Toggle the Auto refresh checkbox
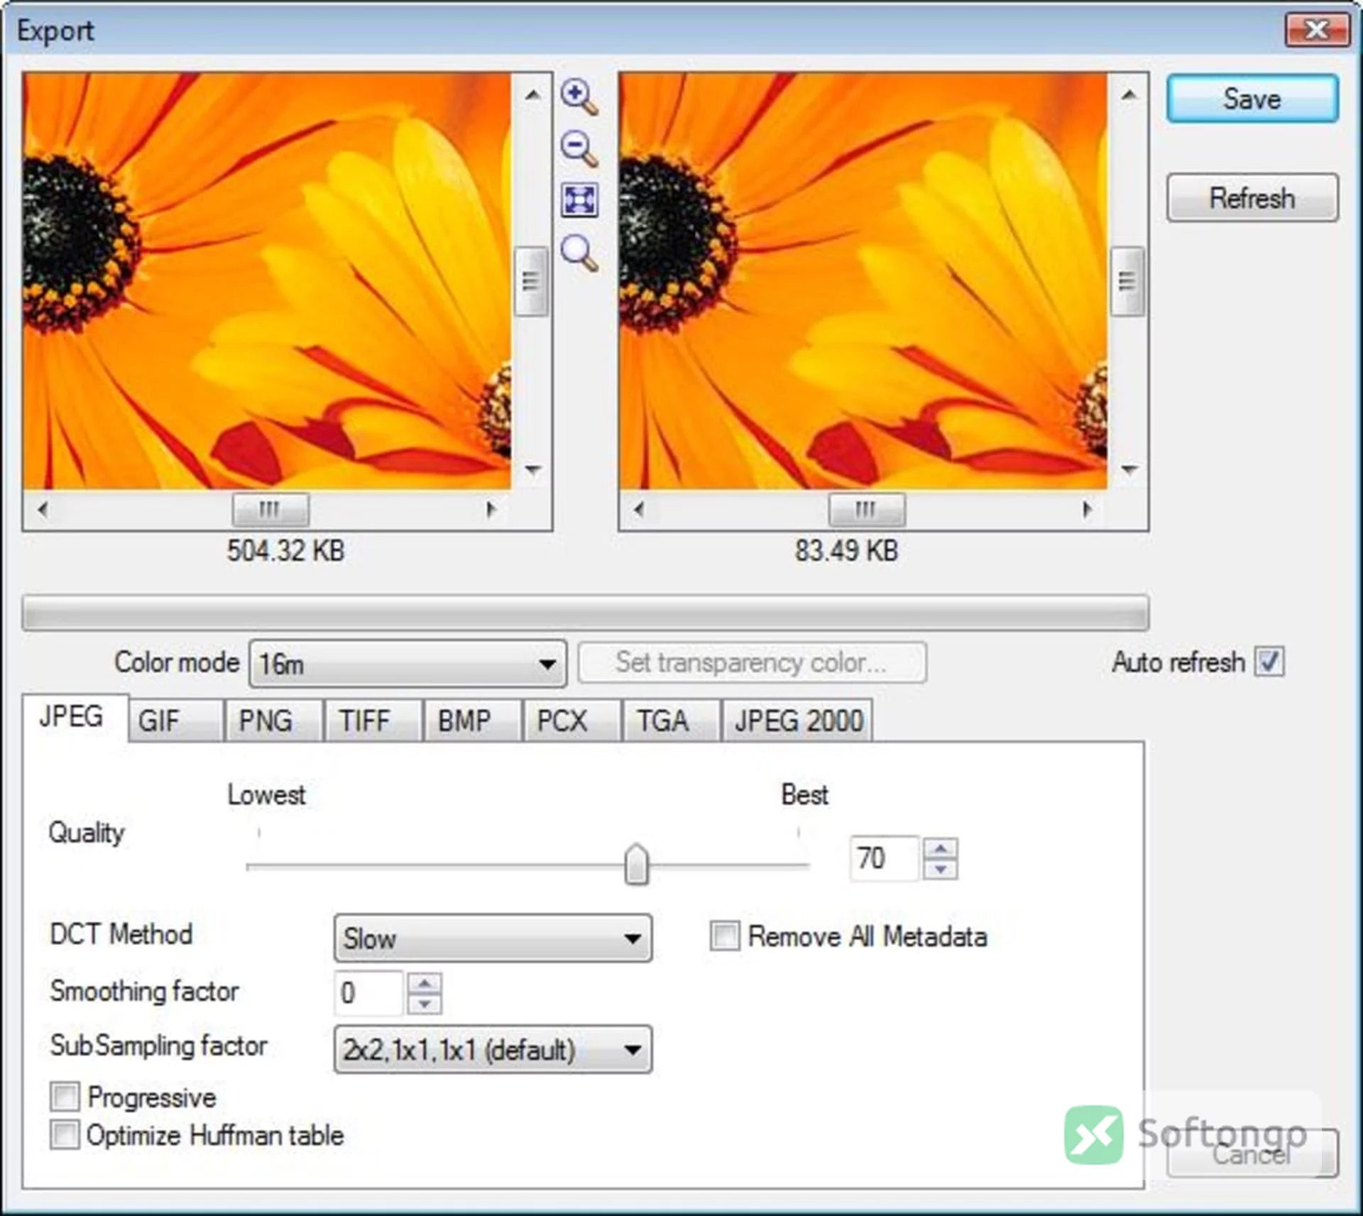 1269,662
